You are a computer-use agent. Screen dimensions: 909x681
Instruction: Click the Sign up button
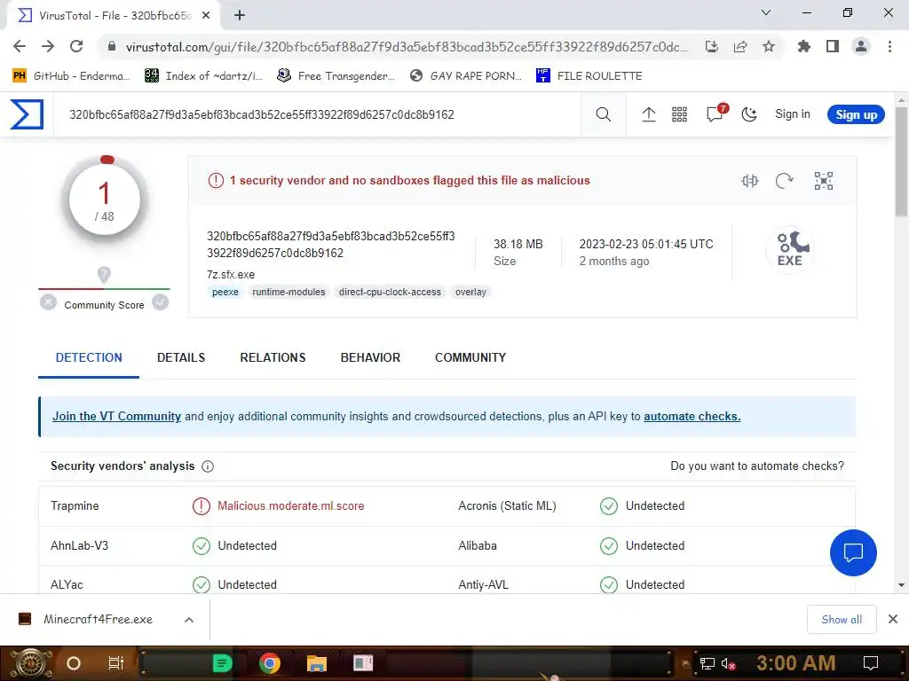pyautogui.click(x=856, y=114)
